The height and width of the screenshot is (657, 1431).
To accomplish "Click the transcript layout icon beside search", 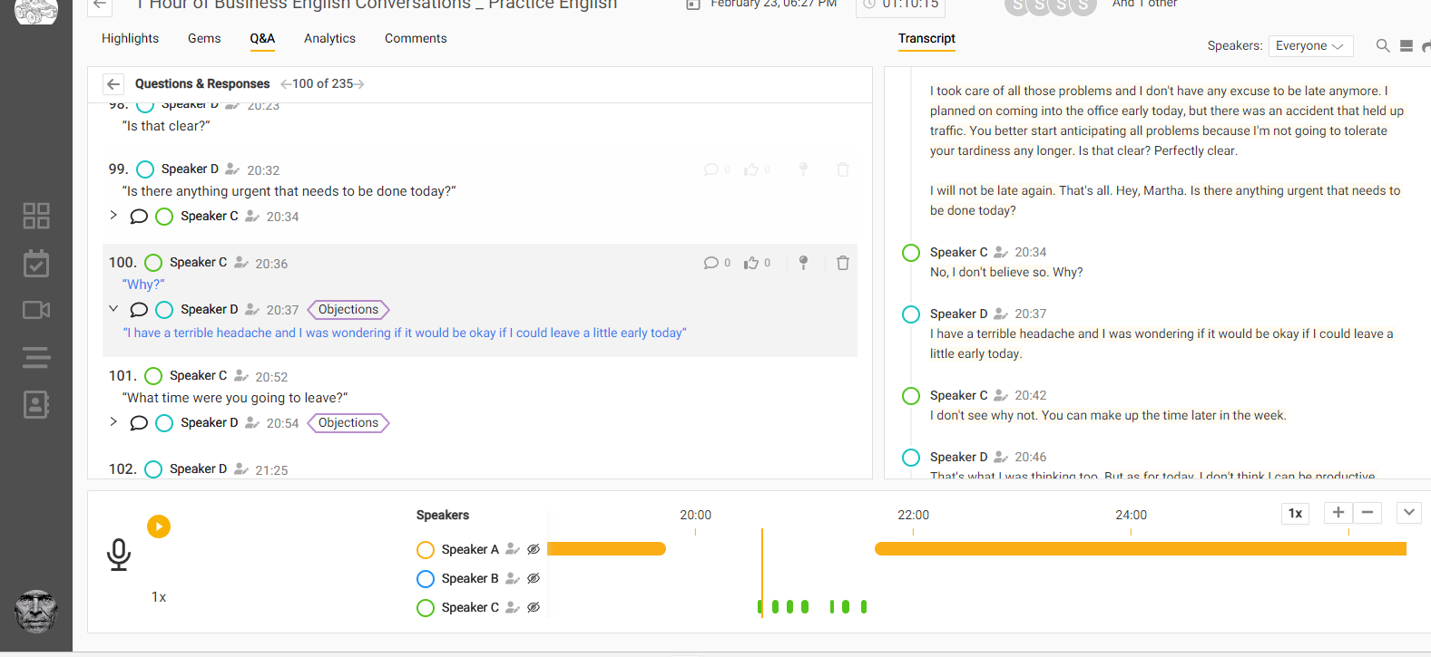I will point(1406,45).
